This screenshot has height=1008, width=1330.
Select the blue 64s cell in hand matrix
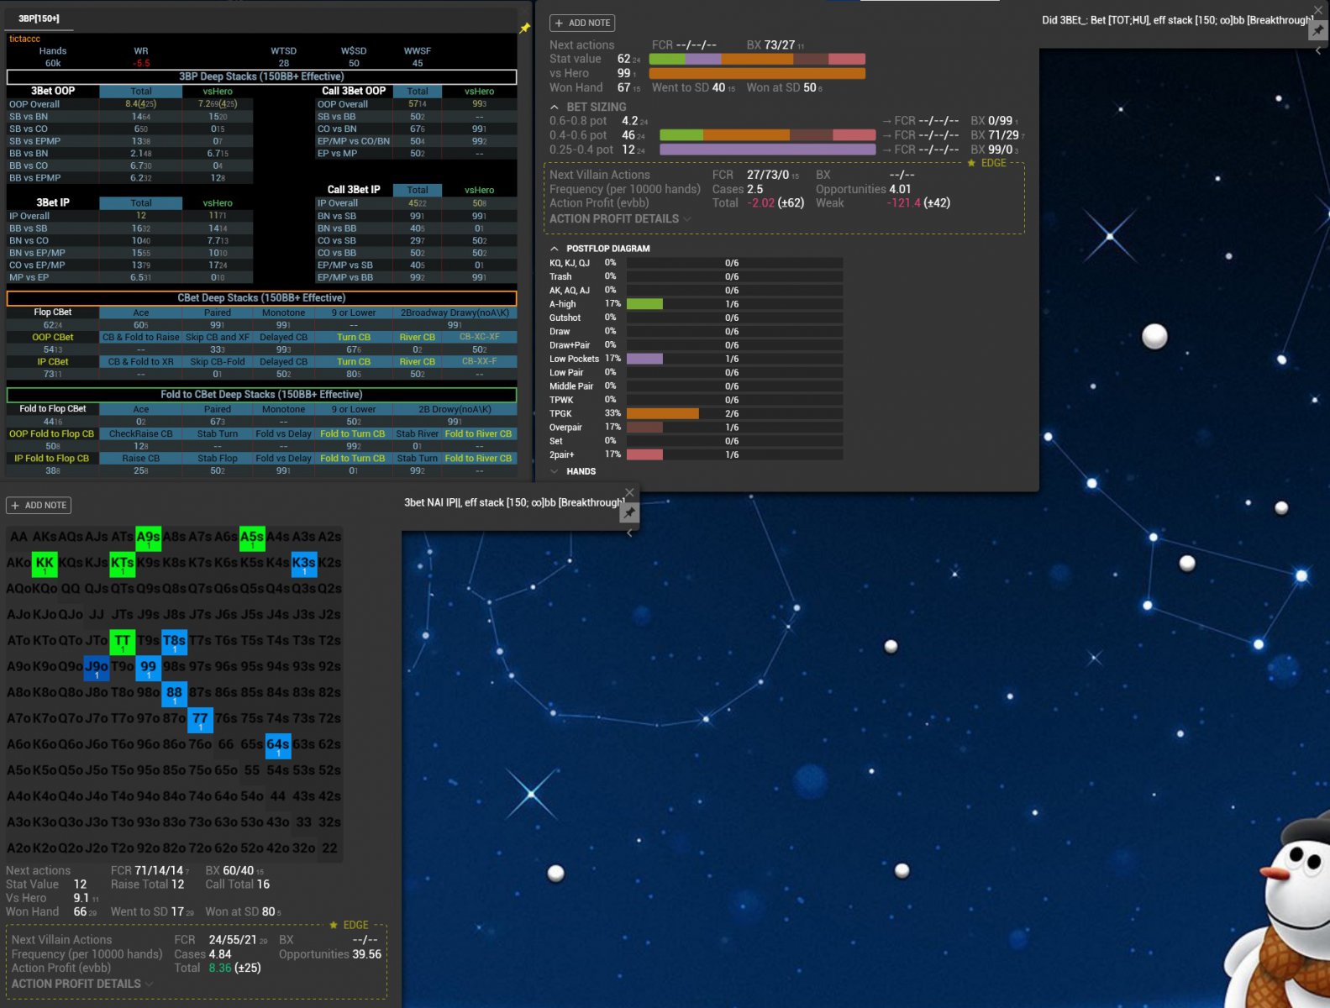click(278, 745)
